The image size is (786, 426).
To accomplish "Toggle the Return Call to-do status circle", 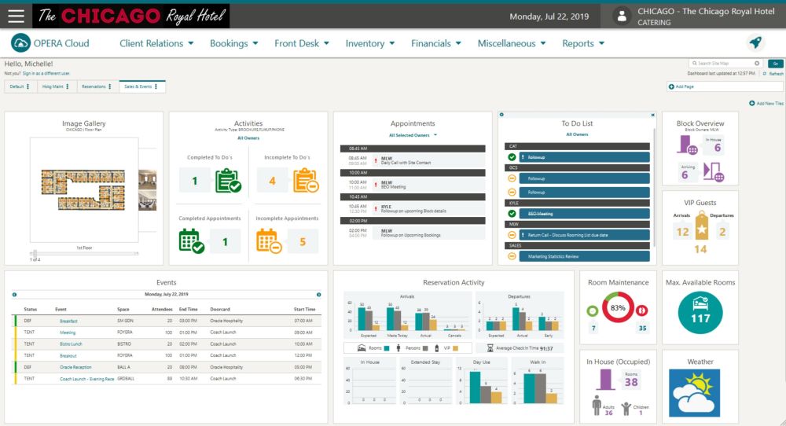I will point(512,235).
